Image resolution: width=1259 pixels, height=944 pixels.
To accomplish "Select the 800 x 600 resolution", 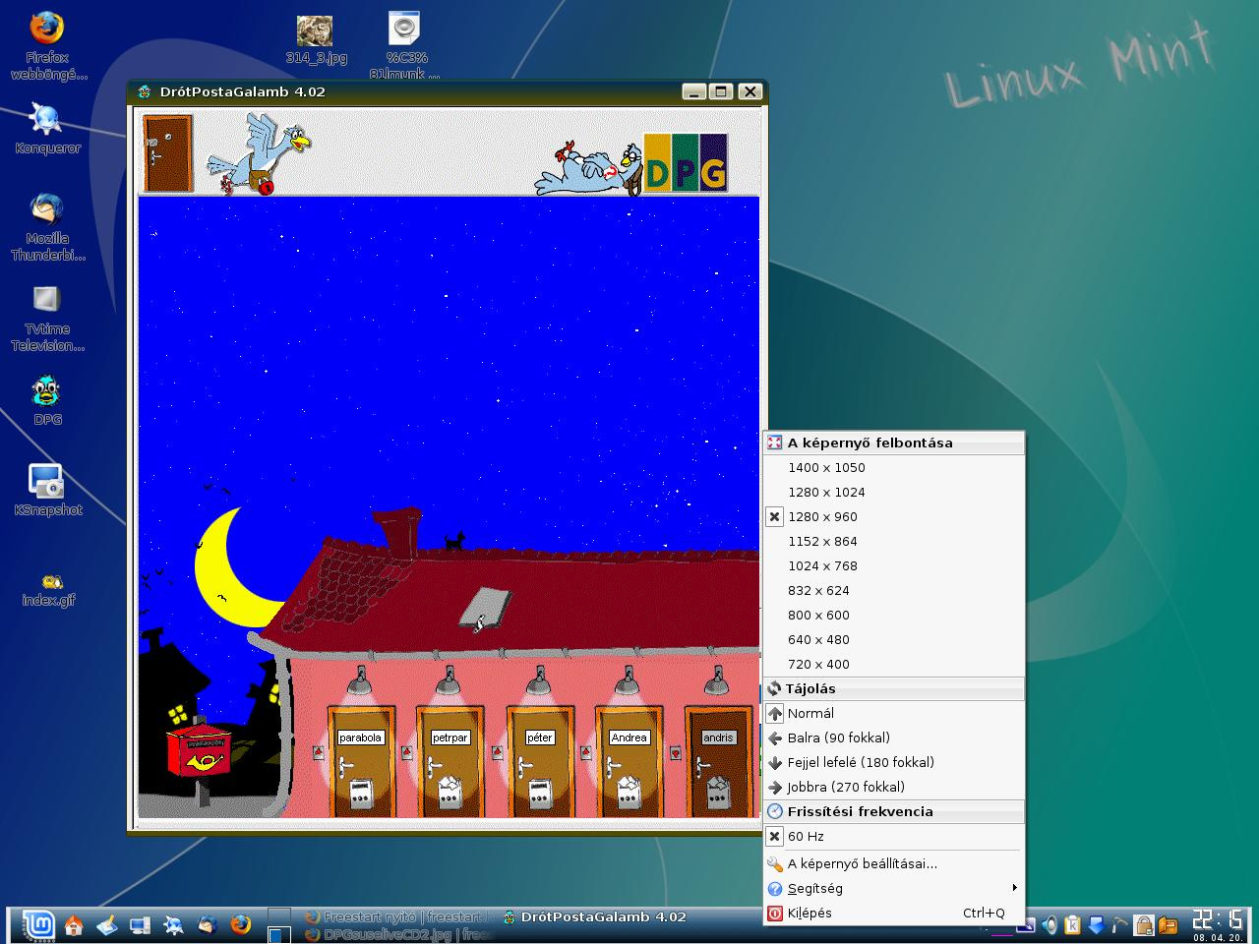I will [894, 616].
